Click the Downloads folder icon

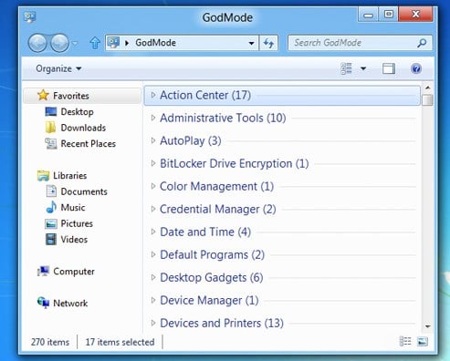tap(51, 128)
